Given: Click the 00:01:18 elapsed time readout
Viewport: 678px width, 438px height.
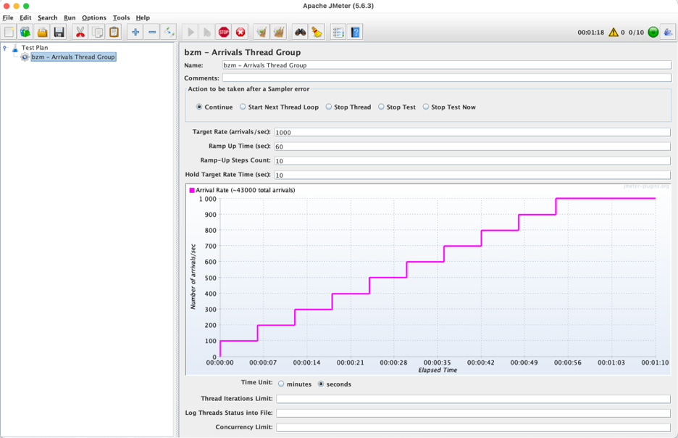Looking at the screenshot, I should [590, 33].
